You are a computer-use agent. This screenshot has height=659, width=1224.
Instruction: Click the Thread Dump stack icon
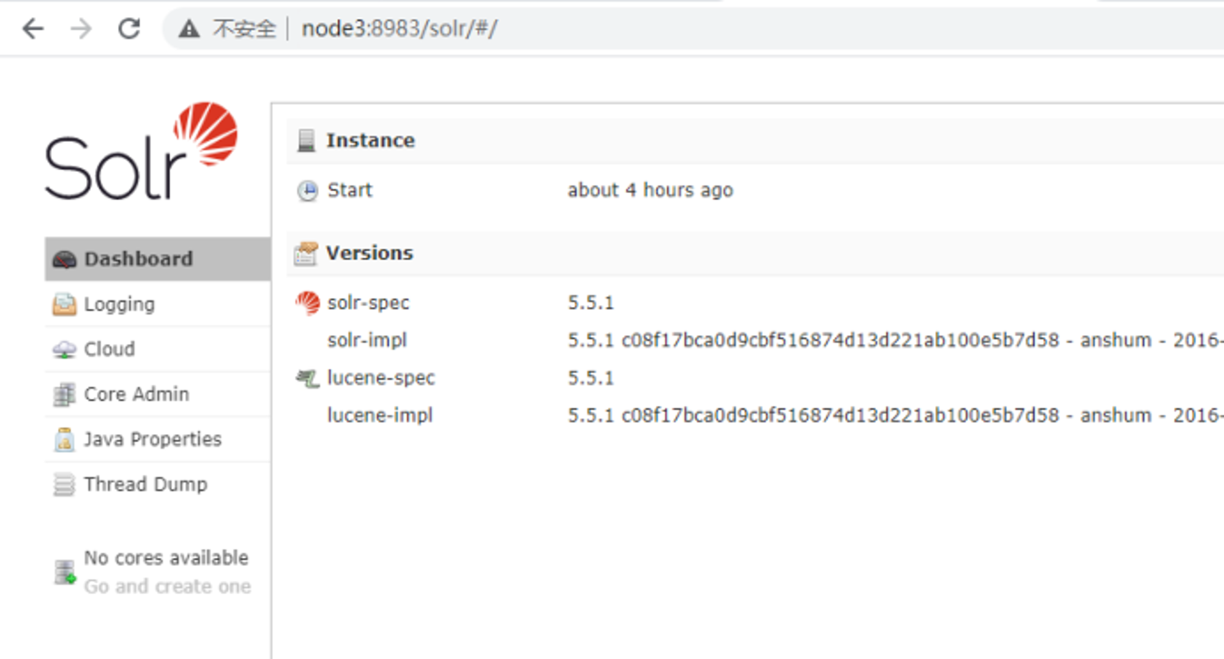pyautogui.click(x=64, y=485)
